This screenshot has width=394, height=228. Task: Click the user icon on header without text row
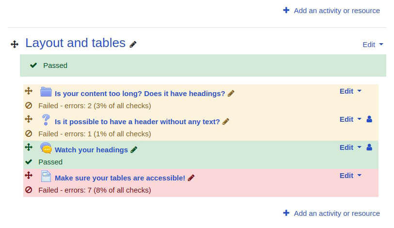(369, 119)
